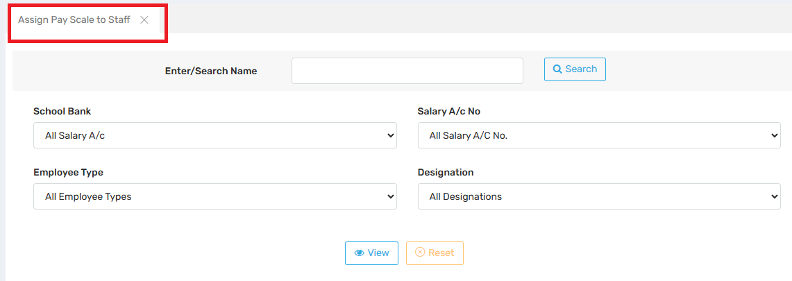This screenshot has height=281, width=792.
Task: Close the Assign Pay Scale to Staff tab
Action: tap(144, 20)
